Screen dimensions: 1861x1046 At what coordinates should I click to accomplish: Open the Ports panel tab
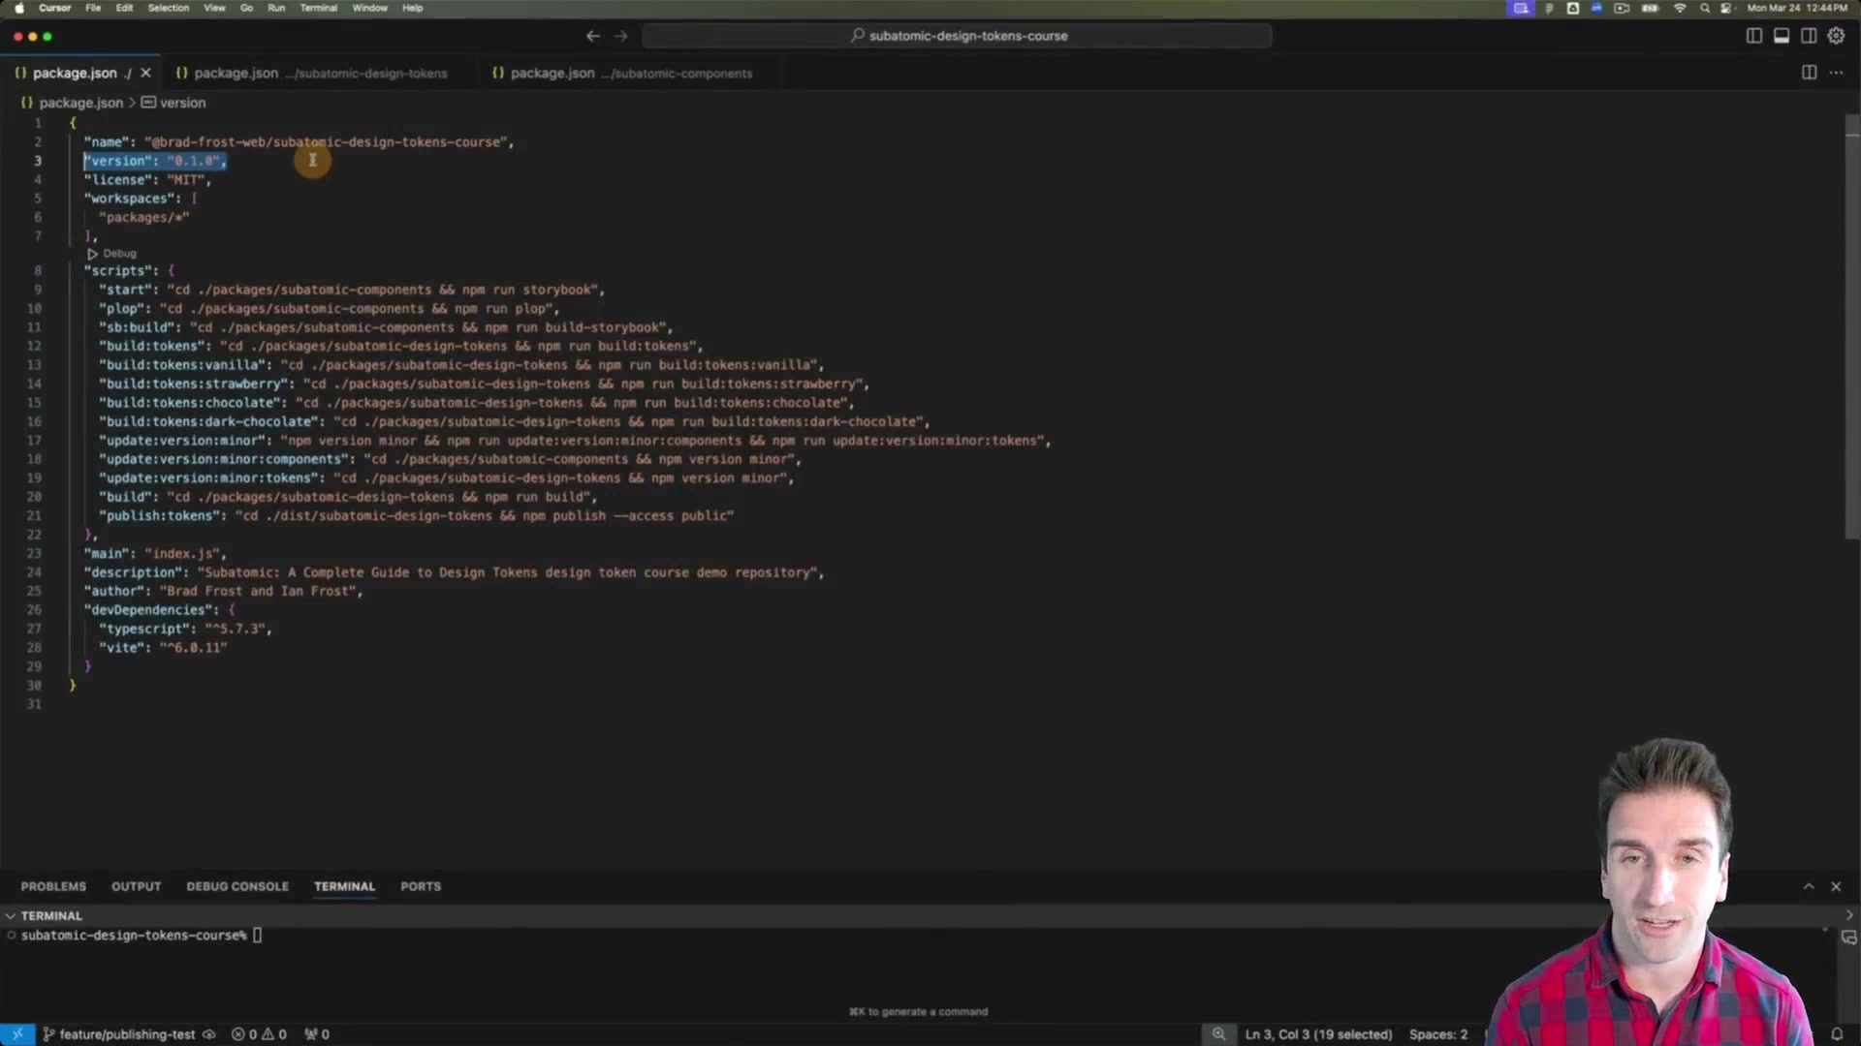click(421, 886)
